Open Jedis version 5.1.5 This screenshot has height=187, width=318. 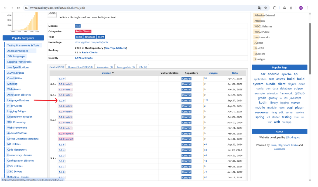[61, 145]
